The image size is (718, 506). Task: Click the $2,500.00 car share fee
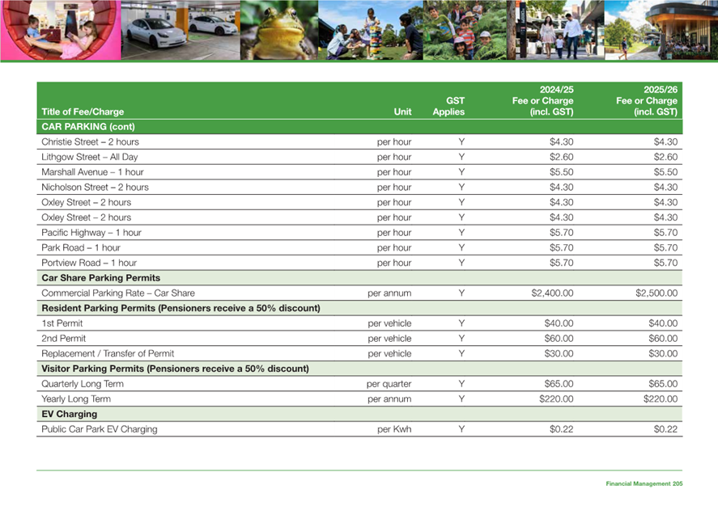(x=656, y=293)
